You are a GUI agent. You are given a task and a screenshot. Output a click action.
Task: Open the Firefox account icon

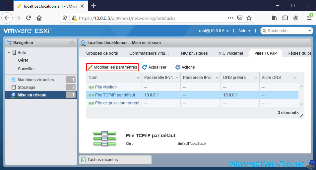pyautogui.click(x=296, y=18)
